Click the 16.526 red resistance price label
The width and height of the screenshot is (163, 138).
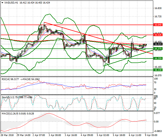click(x=158, y=35)
